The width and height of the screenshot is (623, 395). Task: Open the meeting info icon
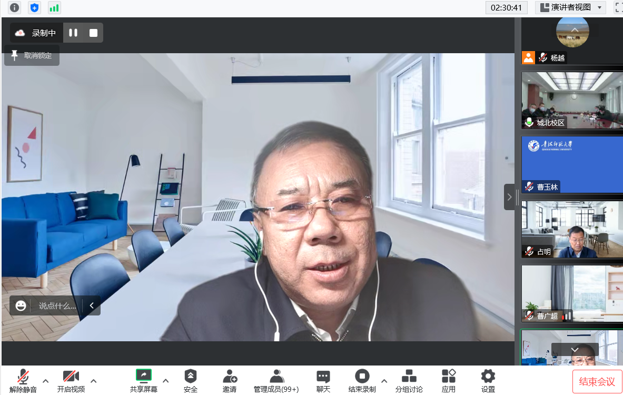[14, 7]
